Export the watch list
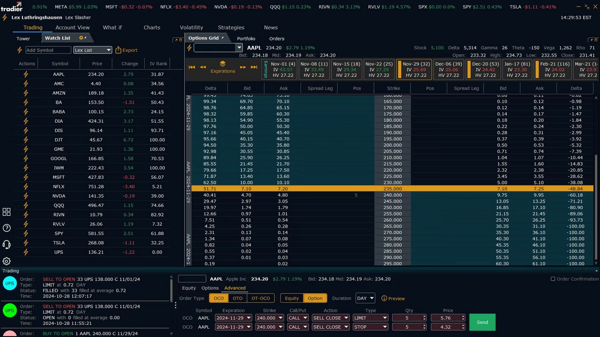 [127, 50]
